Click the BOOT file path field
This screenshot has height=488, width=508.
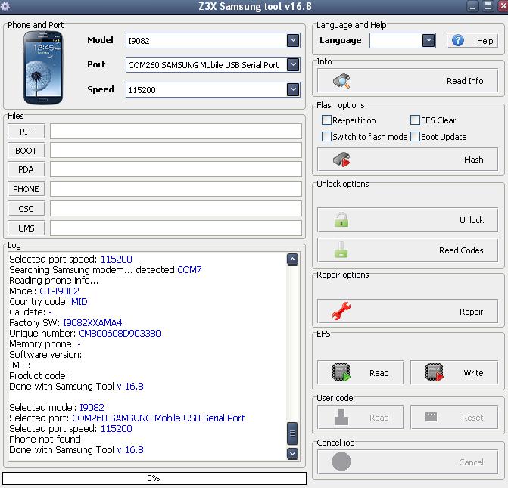176,151
